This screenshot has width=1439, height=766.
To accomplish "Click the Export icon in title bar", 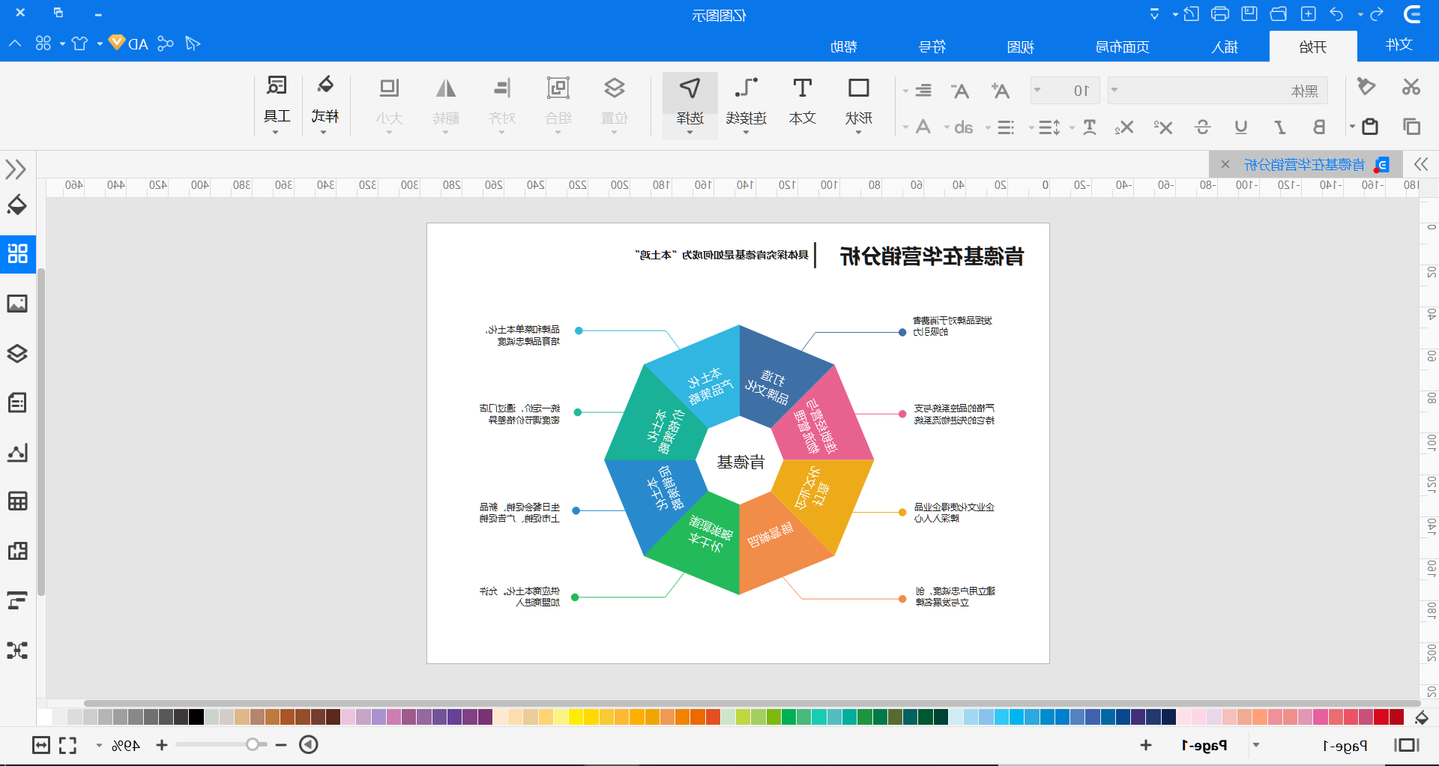I will click(1191, 14).
